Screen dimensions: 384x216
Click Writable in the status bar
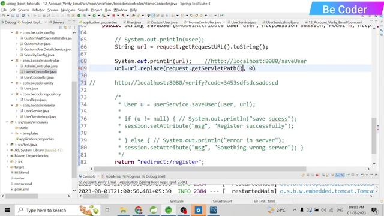coord(177,202)
